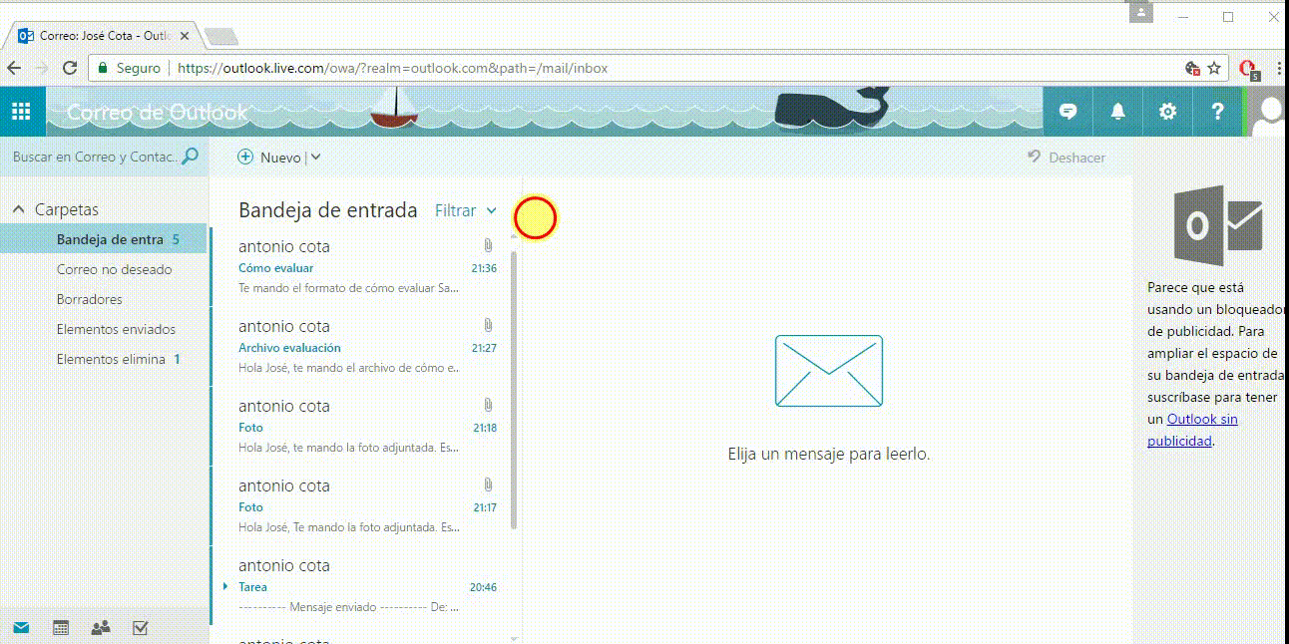Collapse the Carpetas folder list
The width and height of the screenshot is (1289, 644).
pyautogui.click(x=18, y=209)
